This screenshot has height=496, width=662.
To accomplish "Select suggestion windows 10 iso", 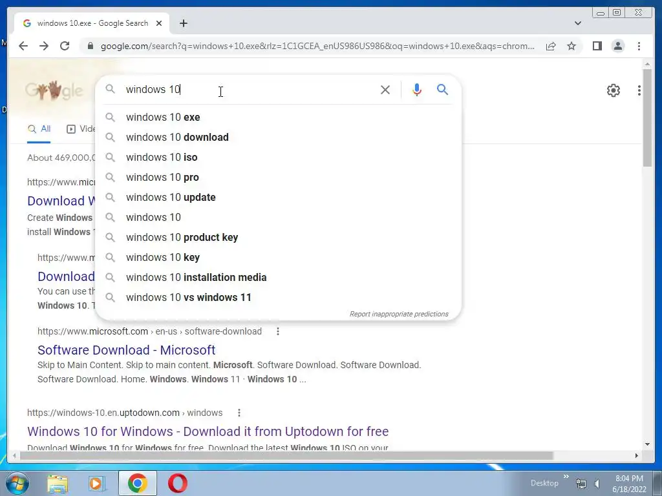I will [x=279, y=158].
